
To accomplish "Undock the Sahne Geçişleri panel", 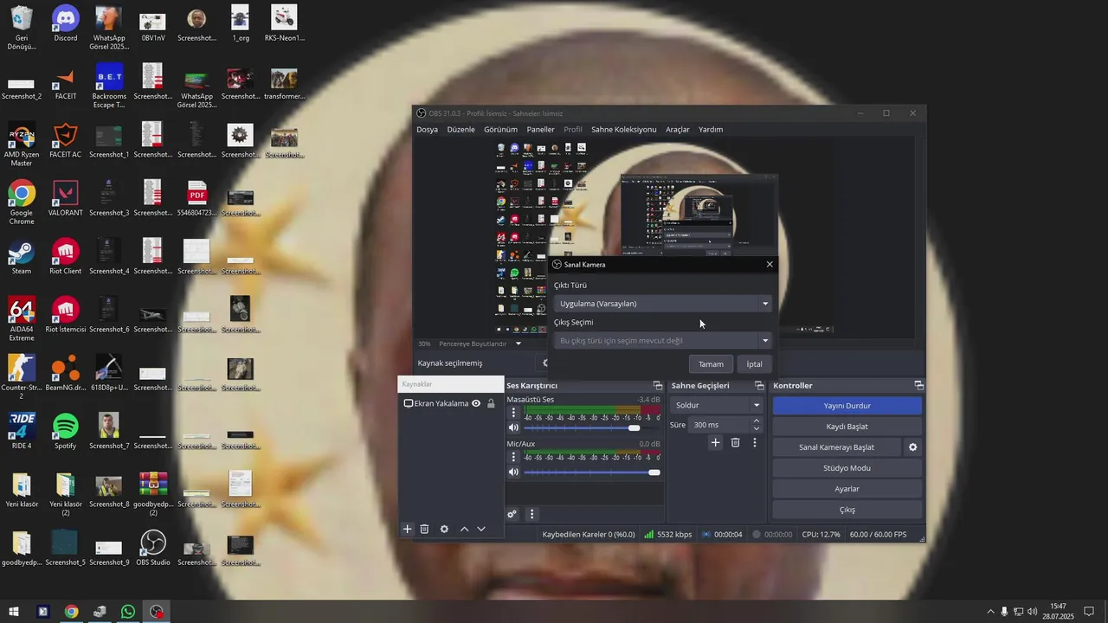I will click(x=759, y=386).
